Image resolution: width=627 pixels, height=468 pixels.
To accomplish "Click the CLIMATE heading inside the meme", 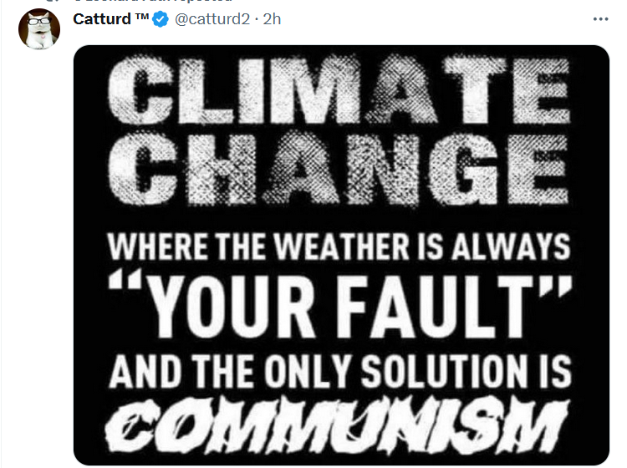I will pos(339,90).
